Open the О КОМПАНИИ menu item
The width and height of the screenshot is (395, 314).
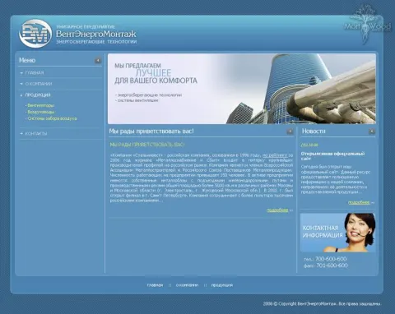(x=39, y=84)
